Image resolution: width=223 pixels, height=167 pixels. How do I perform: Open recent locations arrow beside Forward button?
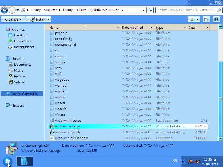coord(18,10)
